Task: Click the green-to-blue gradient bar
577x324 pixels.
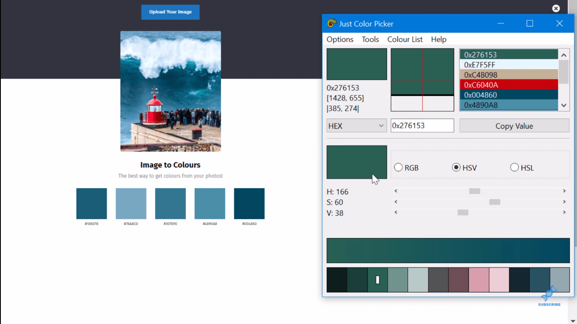Action: (448, 251)
